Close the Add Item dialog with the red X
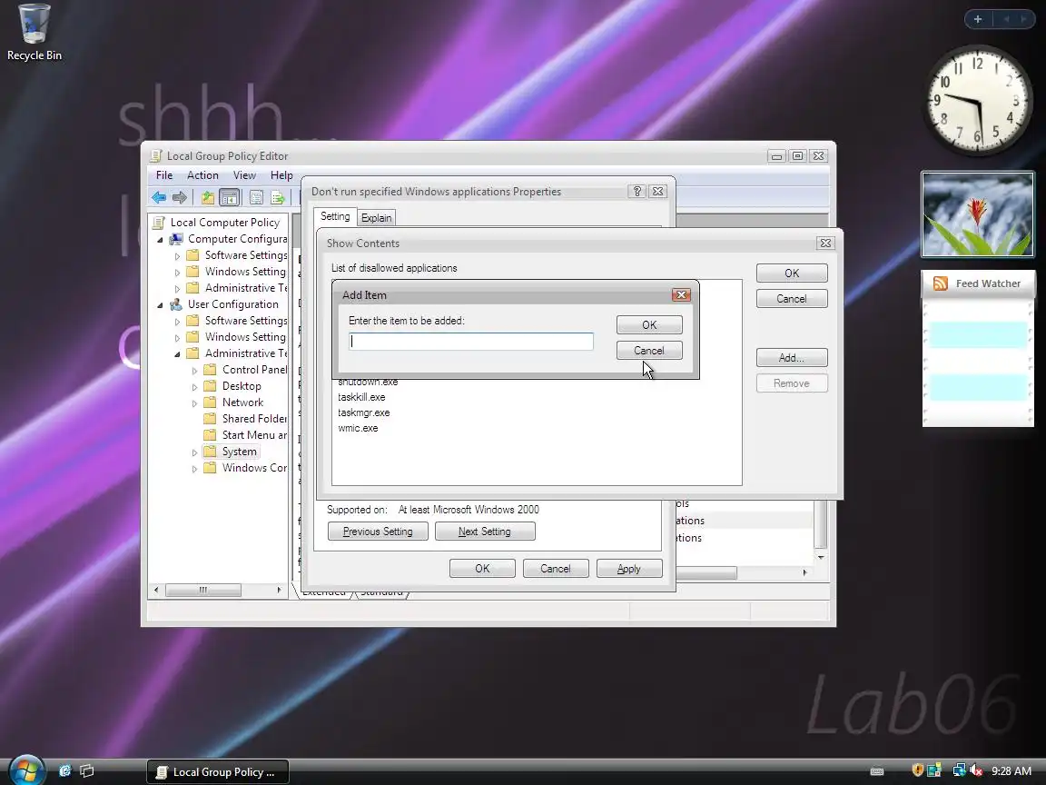Viewport: 1046px width, 785px height. (x=681, y=295)
